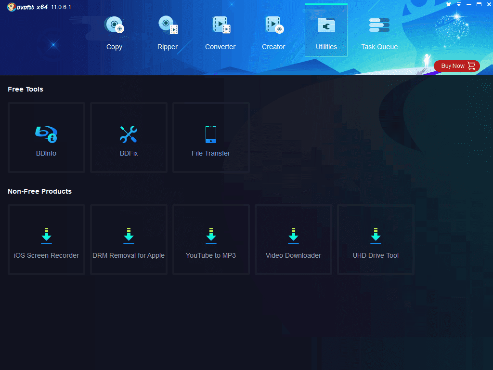
Task: Open the File Transfer phone icon
Action: [211, 134]
